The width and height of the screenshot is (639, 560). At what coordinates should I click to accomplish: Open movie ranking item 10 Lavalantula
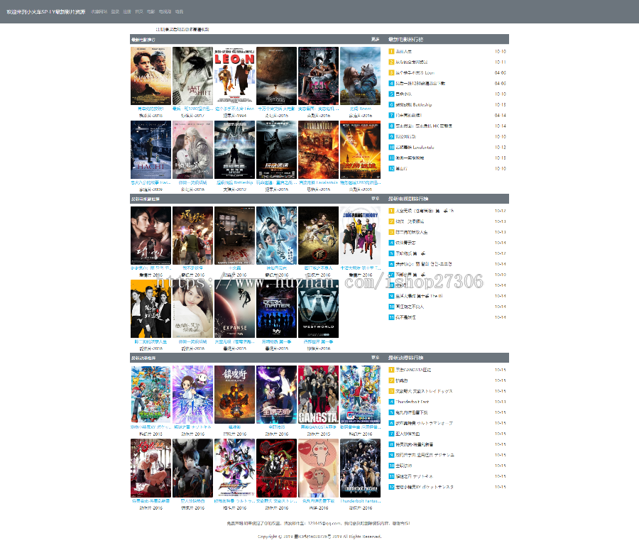coord(415,148)
